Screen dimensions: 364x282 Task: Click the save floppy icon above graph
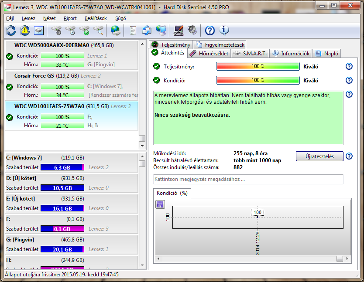coord(160,204)
